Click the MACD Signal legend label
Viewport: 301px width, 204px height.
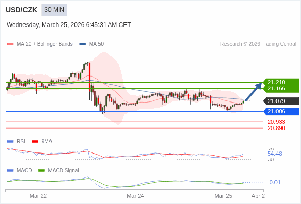coord(63,171)
